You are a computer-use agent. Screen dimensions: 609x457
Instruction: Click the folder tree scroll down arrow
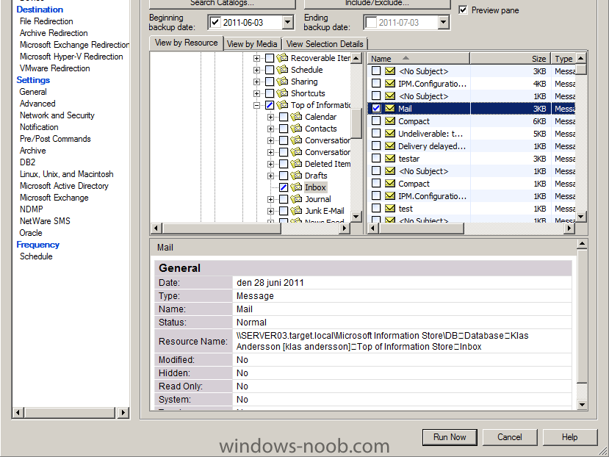pos(356,216)
